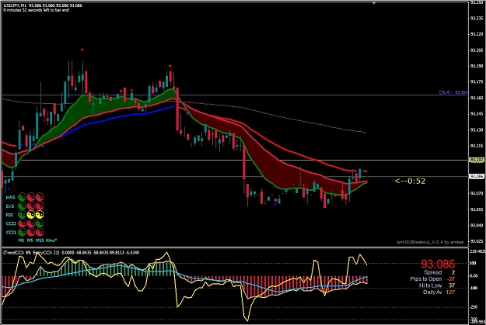Click the large red 93.086 price display
The height and width of the screenshot is (325, 486).
[438, 264]
